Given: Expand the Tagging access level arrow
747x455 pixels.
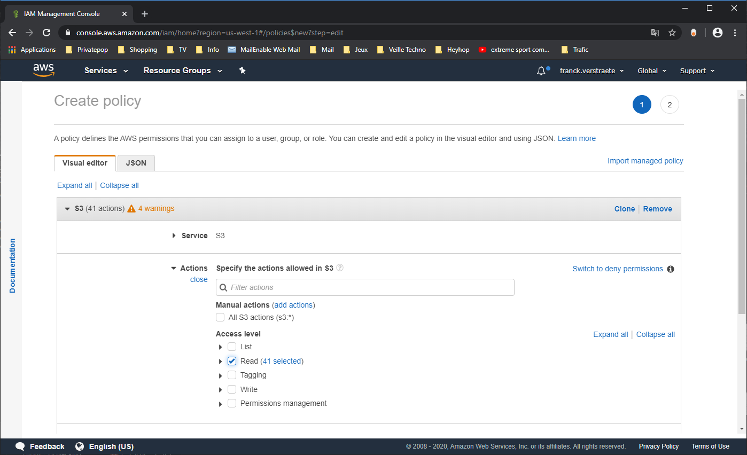Looking at the screenshot, I should pyautogui.click(x=220, y=375).
